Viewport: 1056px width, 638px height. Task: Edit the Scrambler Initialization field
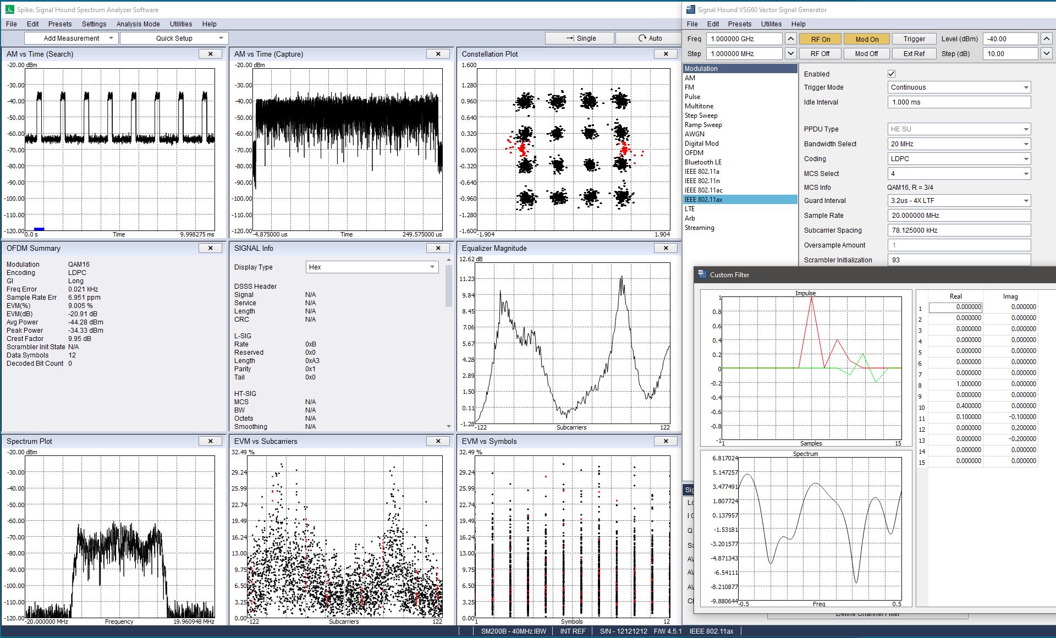pyautogui.click(x=959, y=260)
